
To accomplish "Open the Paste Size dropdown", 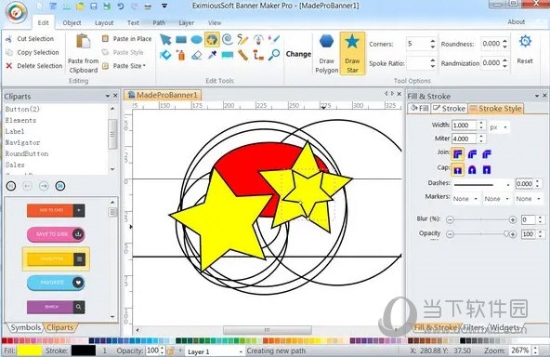I will [x=129, y=66].
